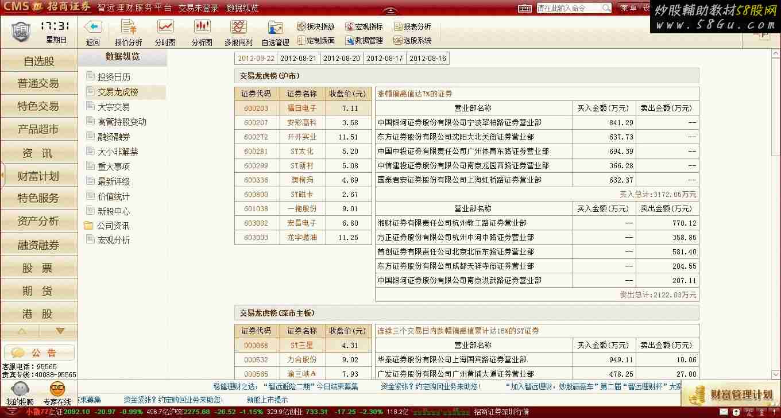Open 我的投顾 advisor icon

pos(20,393)
